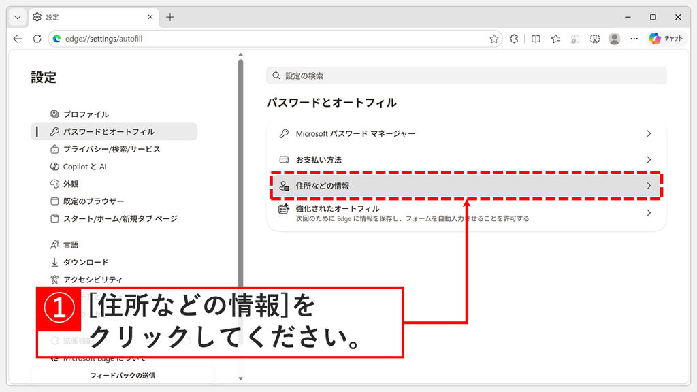
Task: Click the profile icon beside プロファイル
Action: tap(54, 114)
